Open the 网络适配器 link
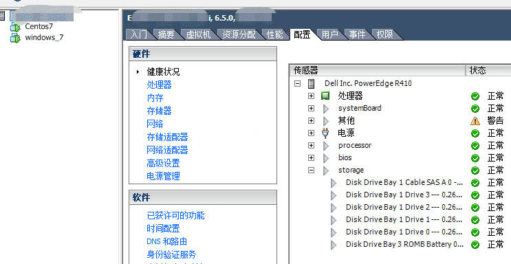 [167, 150]
